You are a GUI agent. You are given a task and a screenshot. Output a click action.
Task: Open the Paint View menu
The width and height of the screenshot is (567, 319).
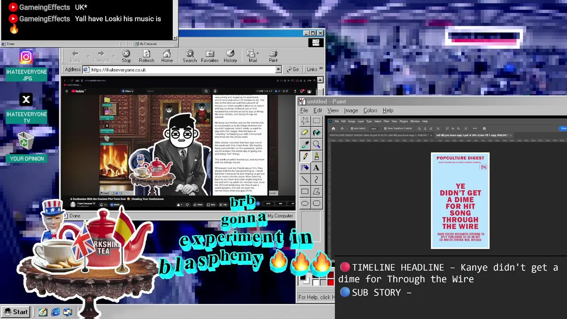click(x=333, y=110)
